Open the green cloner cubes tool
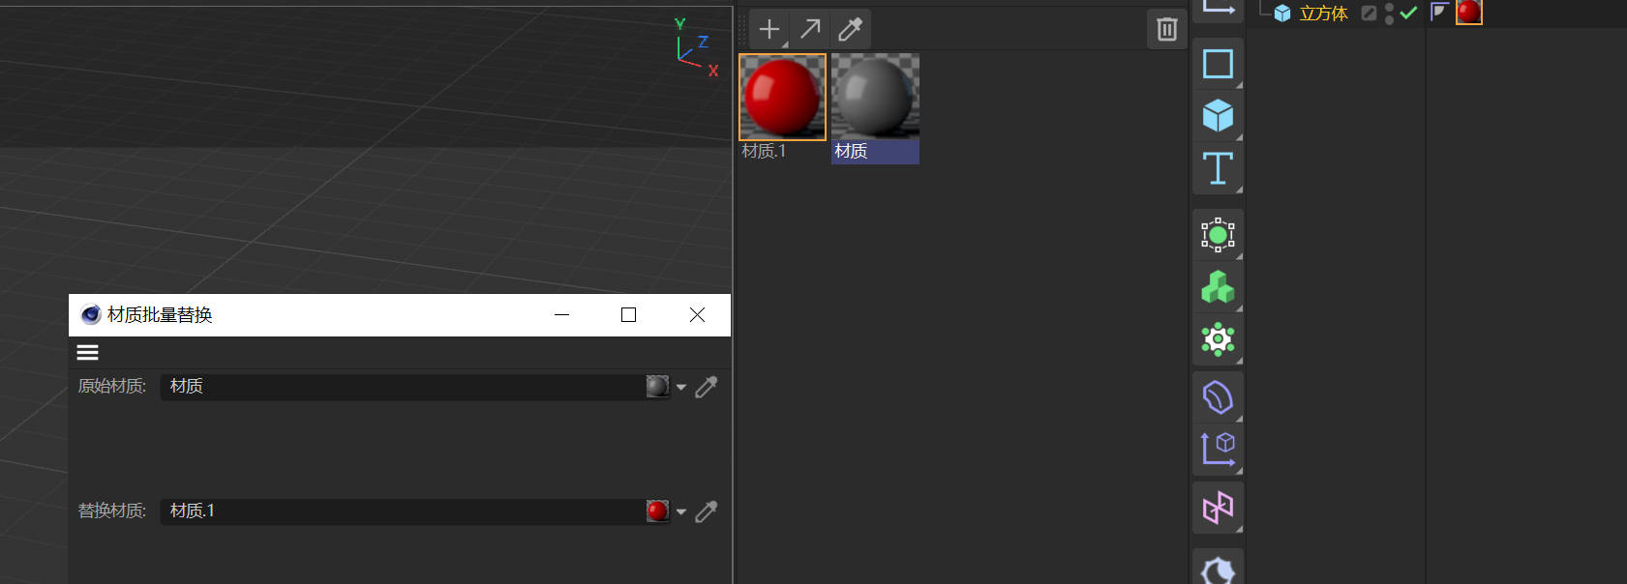This screenshot has height=584, width=1627. click(1218, 287)
